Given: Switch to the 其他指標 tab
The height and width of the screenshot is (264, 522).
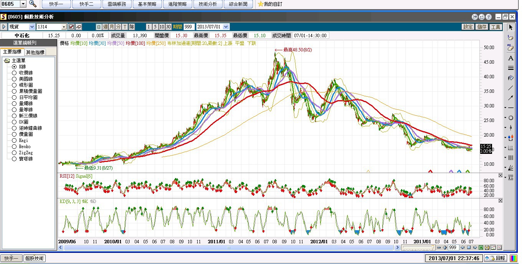Looking at the screenshot, I should [x=35, y=52].
